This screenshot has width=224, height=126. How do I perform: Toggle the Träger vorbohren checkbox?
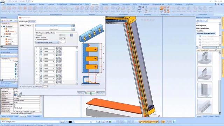pos(21,87)
